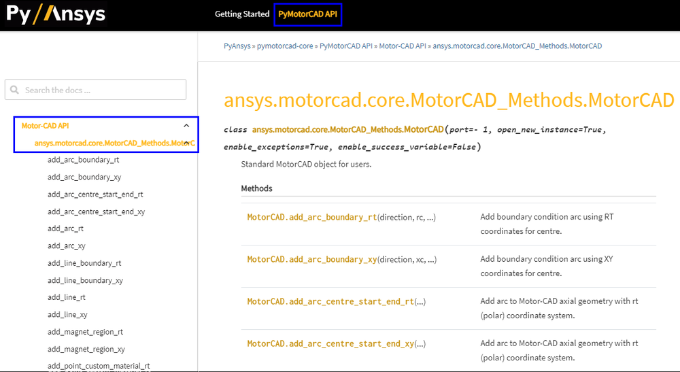This screenshot has width=680, height=372.
Task: Open add_arc_xy in sidebar
Action: (x=67, y=246)
